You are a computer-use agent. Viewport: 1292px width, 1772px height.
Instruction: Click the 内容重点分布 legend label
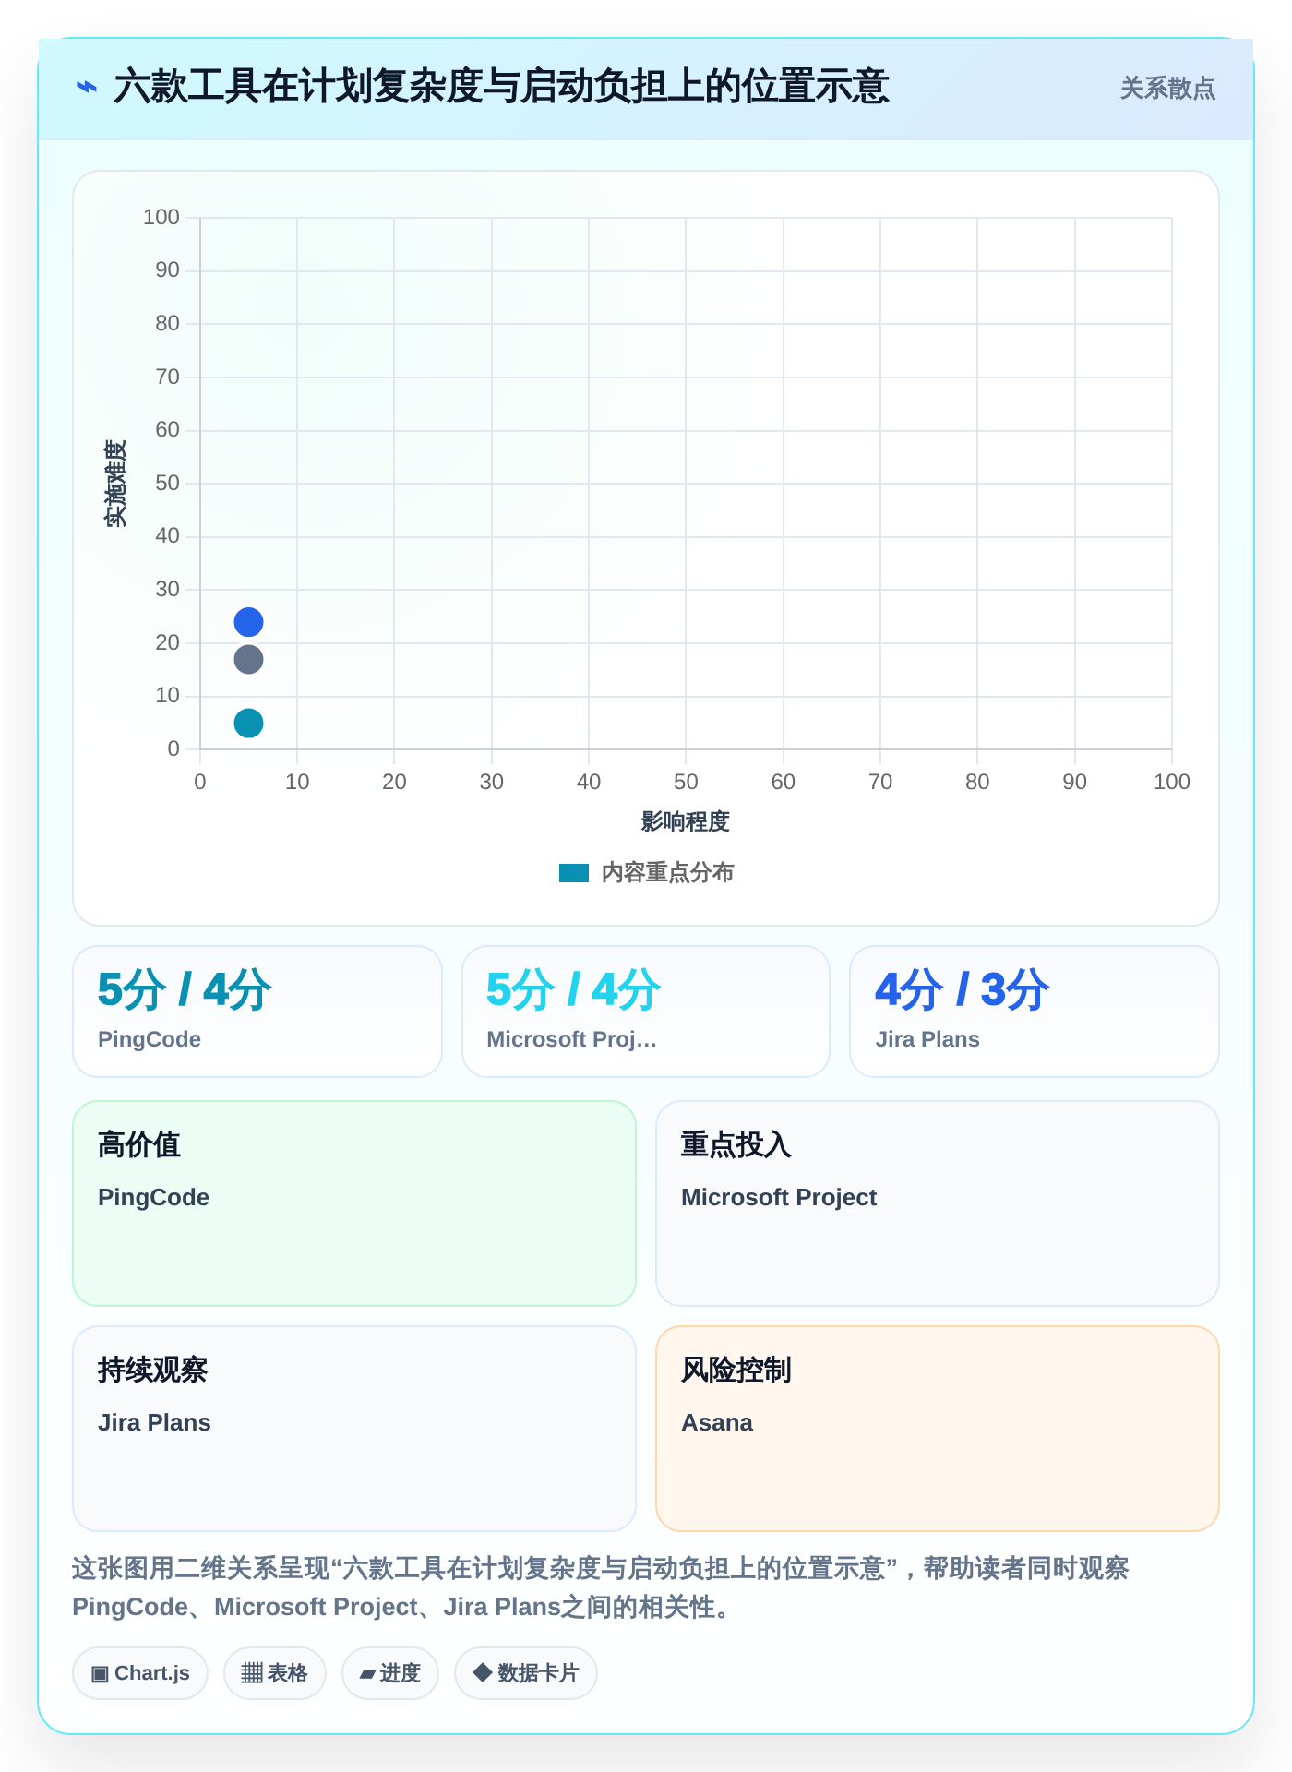(667, 873)
